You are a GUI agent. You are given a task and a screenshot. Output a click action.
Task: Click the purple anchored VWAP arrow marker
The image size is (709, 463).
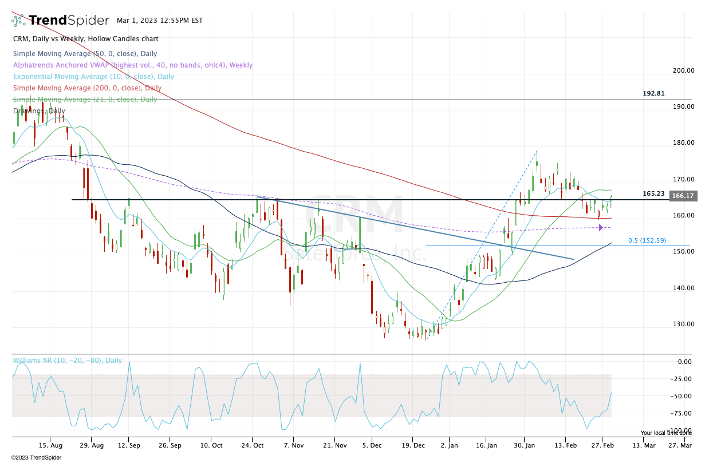[601, 228]
